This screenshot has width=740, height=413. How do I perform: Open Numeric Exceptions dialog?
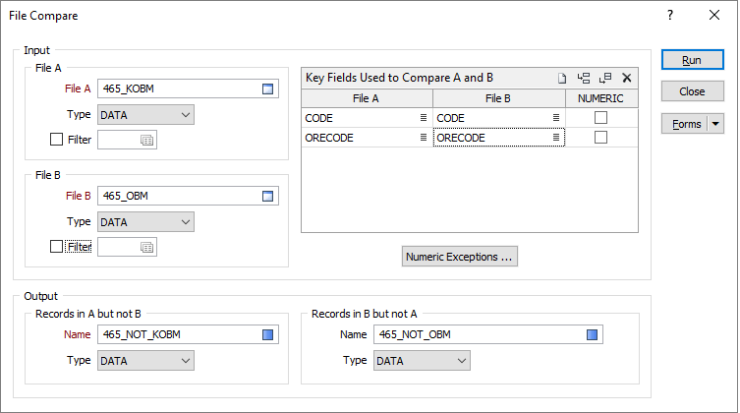[x=460, y=257]
